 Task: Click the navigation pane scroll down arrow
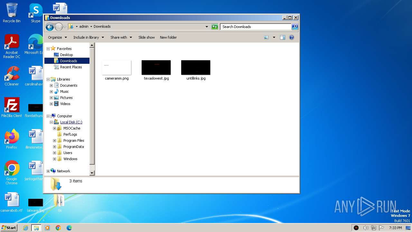[x=92, y=173]
